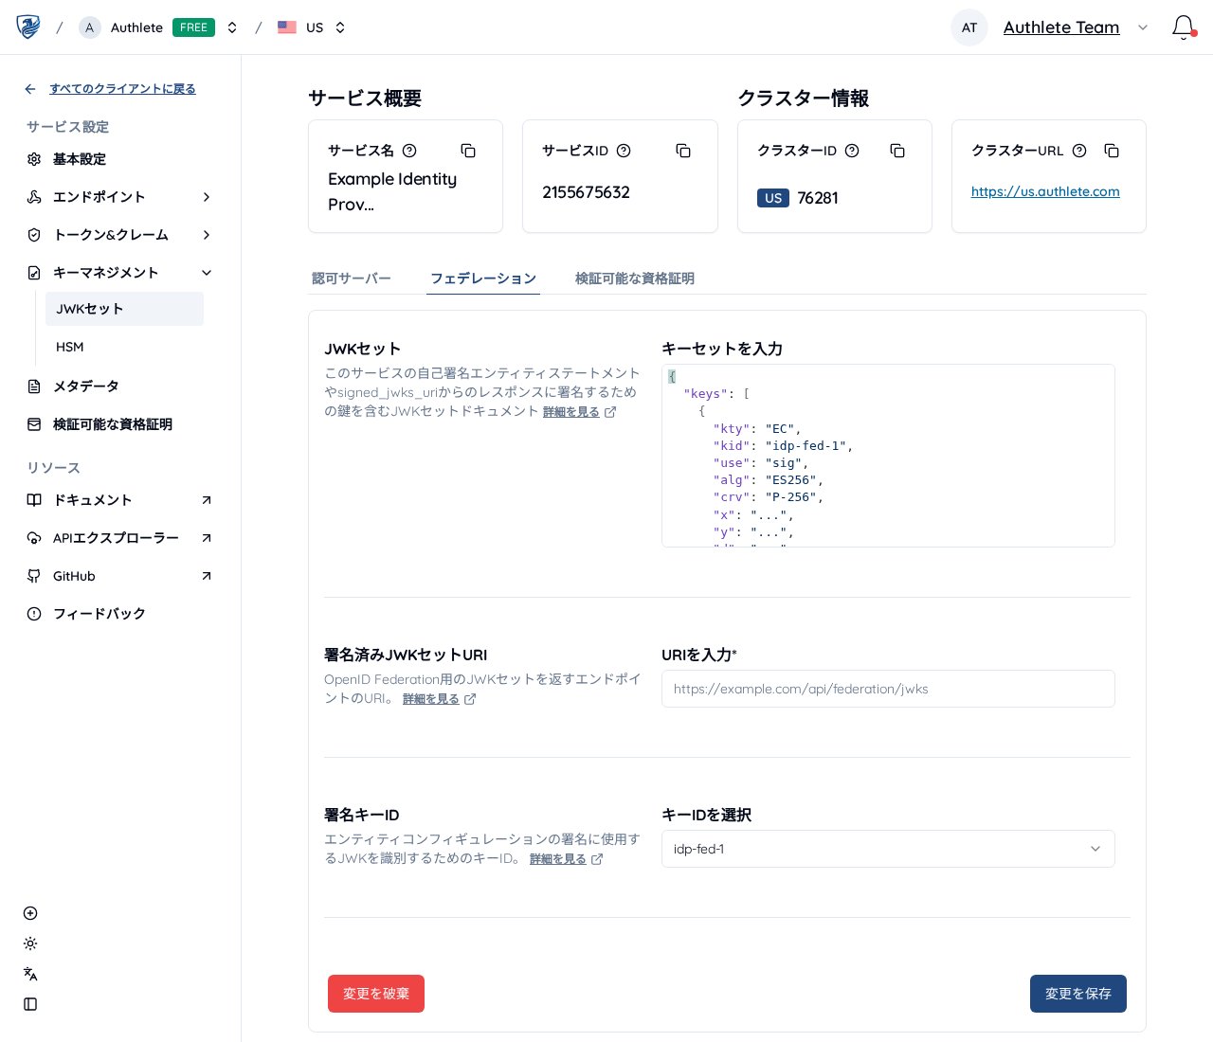Copy the service ID value
The width and height of the screenshot is (1213, 1042).
(x=683, y=151)
